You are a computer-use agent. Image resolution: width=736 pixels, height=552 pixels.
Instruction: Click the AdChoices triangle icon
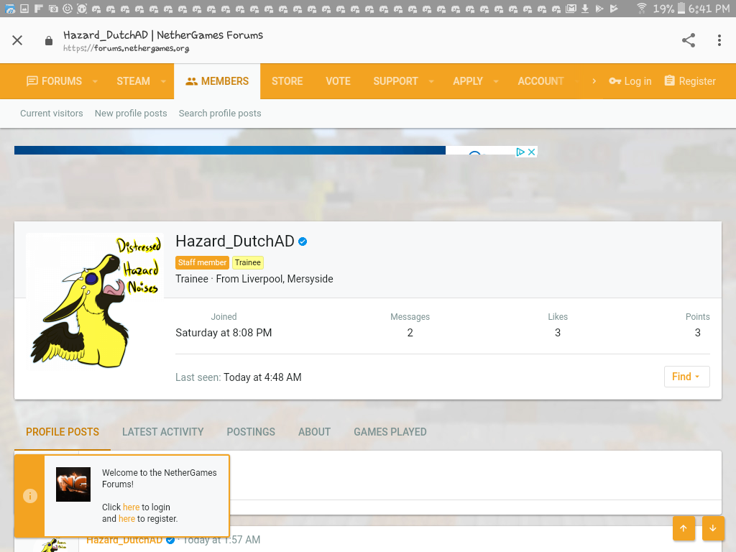[x=520, y=152]
